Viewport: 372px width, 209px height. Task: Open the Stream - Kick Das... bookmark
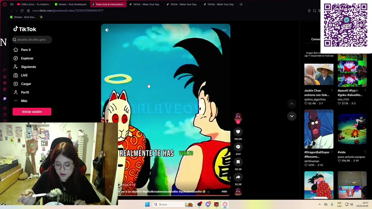[x=23, y=17]
